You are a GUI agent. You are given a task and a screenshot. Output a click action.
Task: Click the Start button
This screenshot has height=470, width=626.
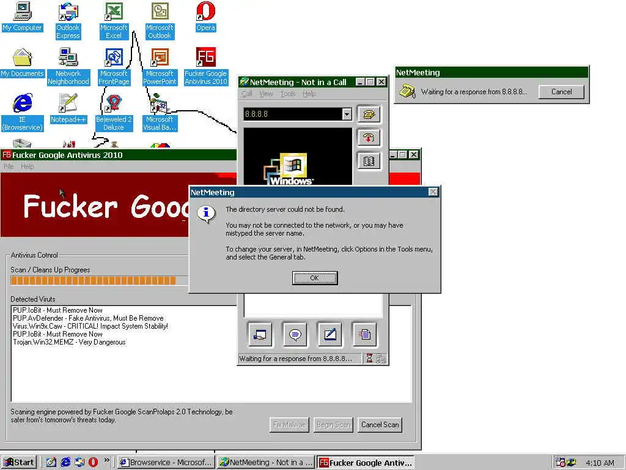coord(19,463)
